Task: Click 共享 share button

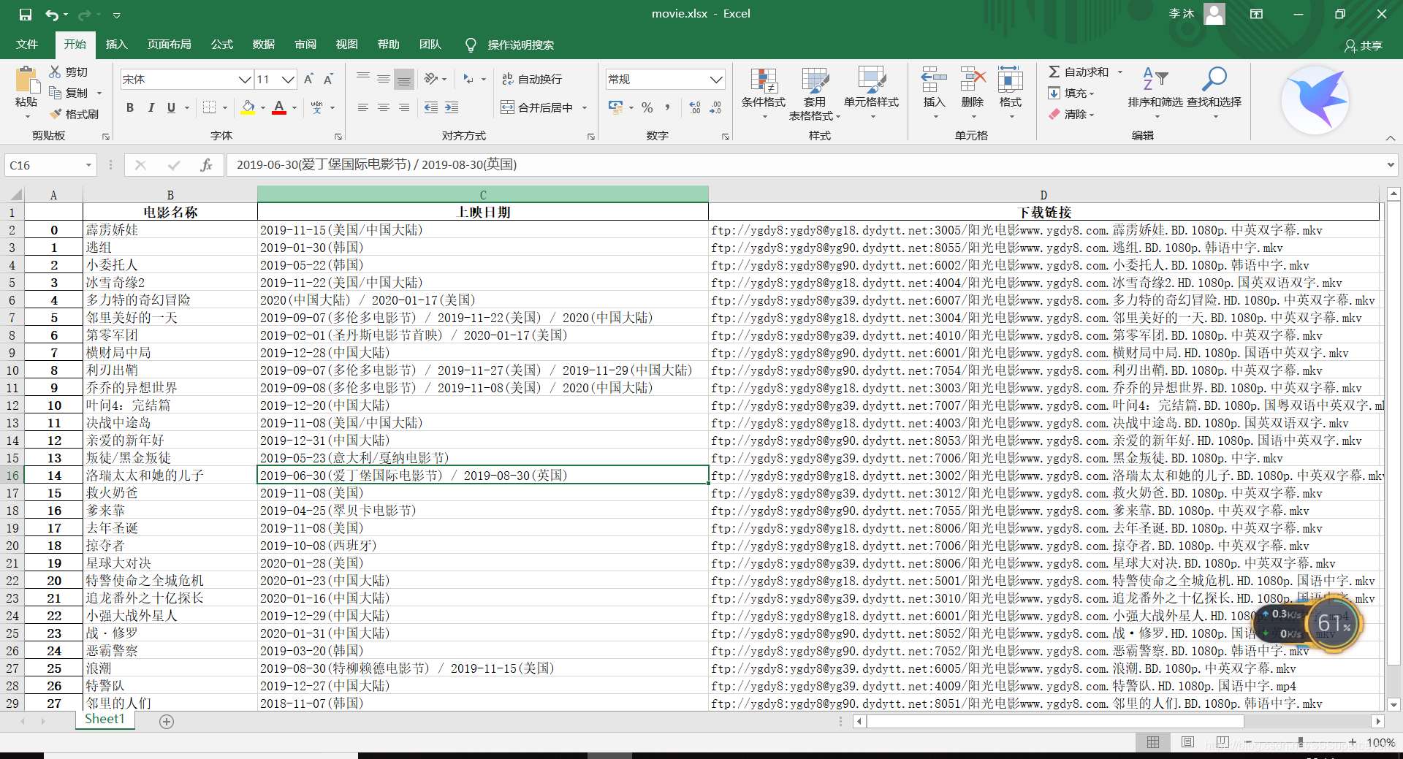Action: coord(1364,45)
